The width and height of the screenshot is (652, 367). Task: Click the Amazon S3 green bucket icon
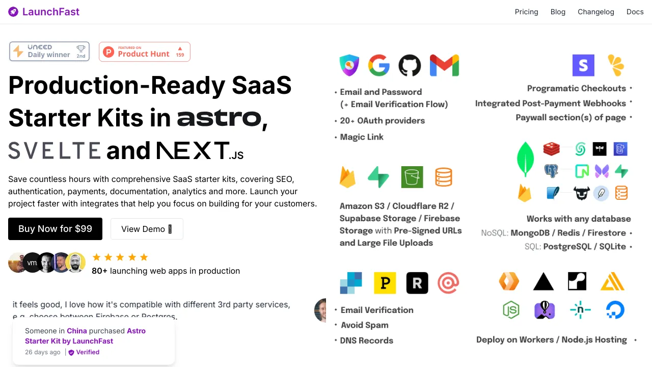412,177
